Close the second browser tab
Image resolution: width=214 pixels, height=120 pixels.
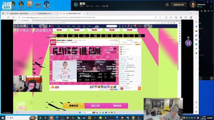(x=57, y=13)
